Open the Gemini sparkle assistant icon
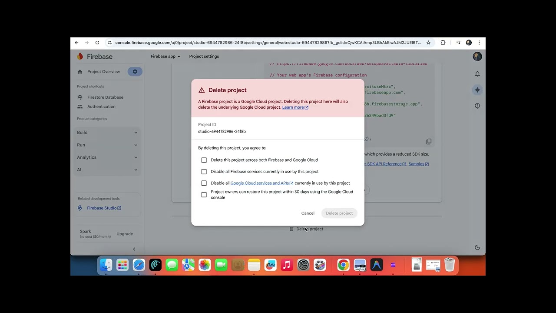Viewport: 556px width, 313px height. pyautogui.click(x=477, y=90)
